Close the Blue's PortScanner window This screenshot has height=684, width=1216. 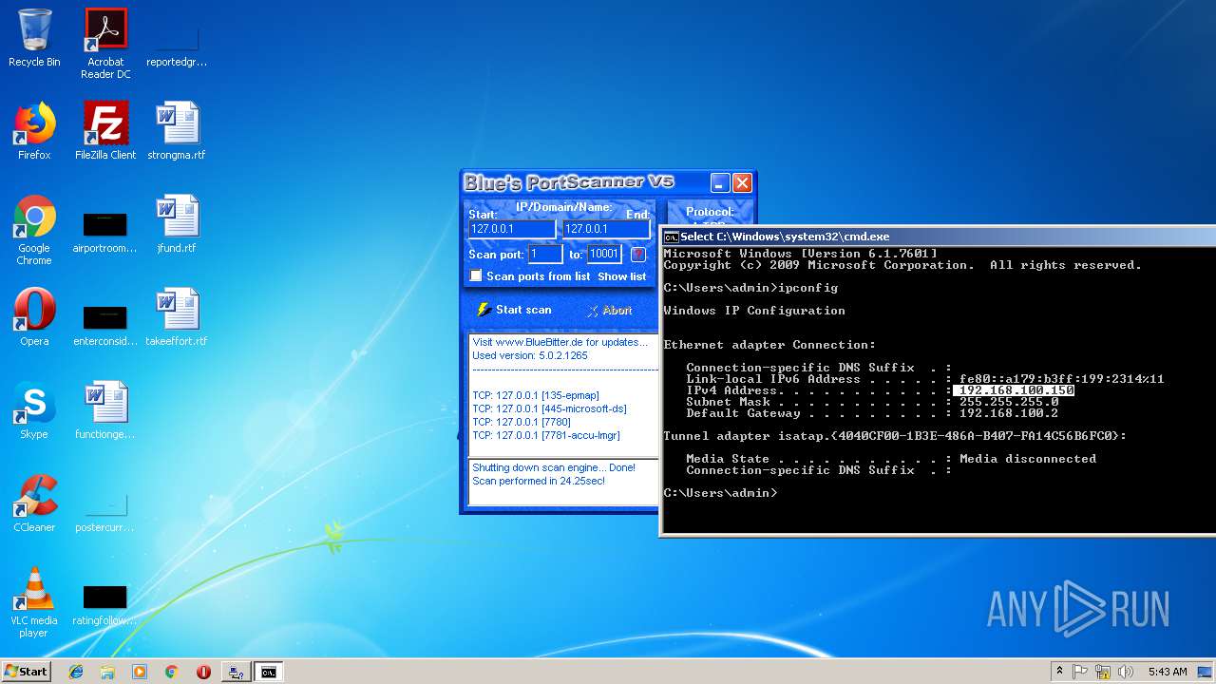pos(743,183)
